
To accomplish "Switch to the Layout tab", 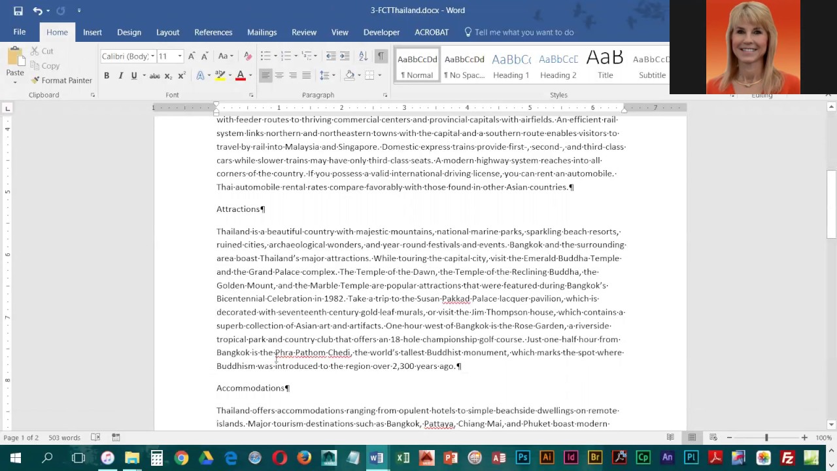I will [167, 32].
